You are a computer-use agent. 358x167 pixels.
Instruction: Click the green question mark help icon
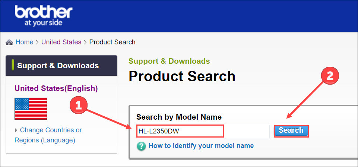pos(141,146)
